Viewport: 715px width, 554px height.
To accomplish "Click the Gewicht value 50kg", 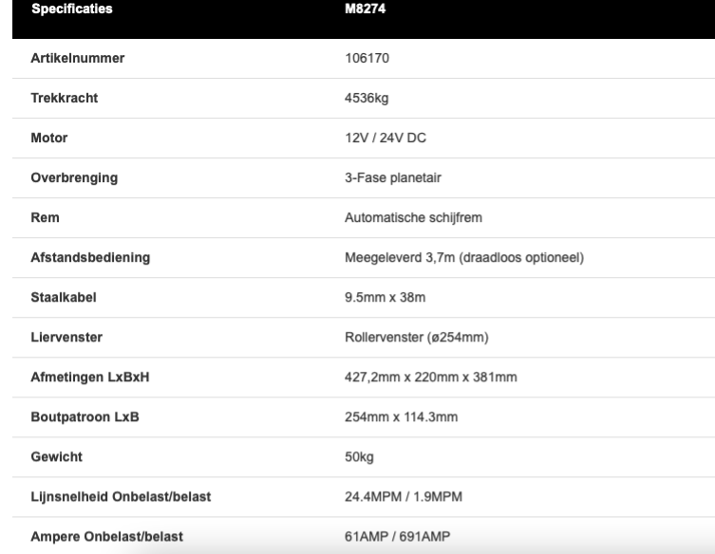I will (359, 456).
